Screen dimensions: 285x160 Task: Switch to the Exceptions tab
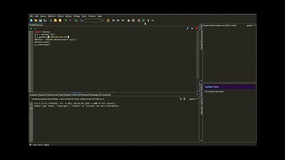click(x=34, y=95)
